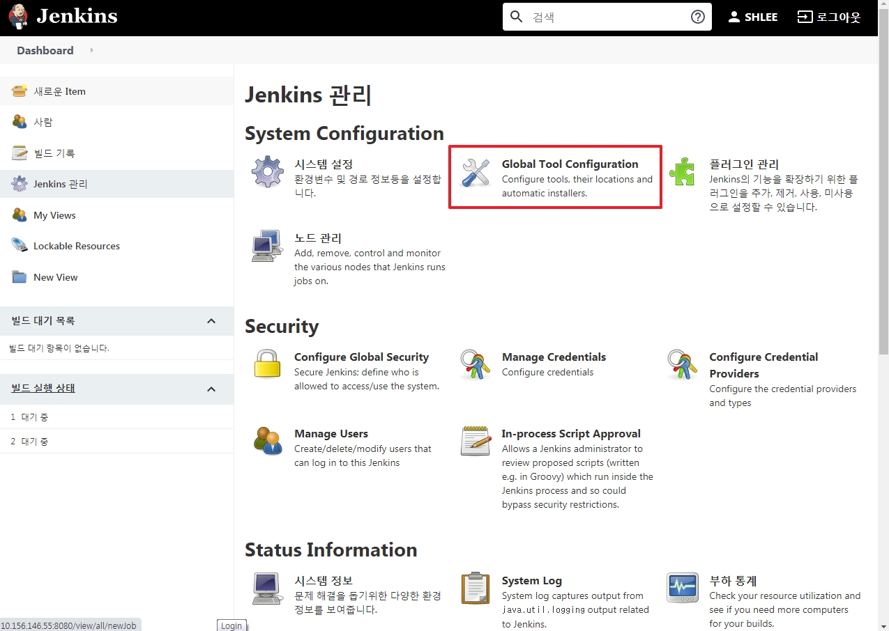The height and width of the screenshot is (631, 889).
Task: Open Global Tool Configuration link
Action: coord(570,164)
